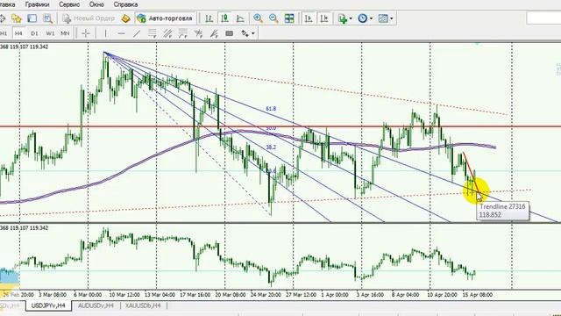Click the 27 Mar 12:00 time label
561x316 pixels.
click(x=301, y=295)
